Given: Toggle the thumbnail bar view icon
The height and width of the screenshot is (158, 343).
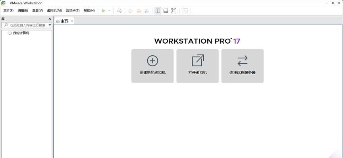Looking at the screenshot, I should (166, 11).
